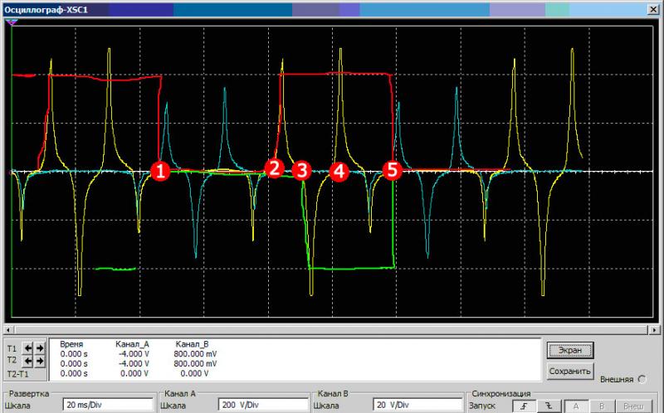Click the Развертка timebase scale field 20 ms/Div
664x413 pixels.
point(108,406)
